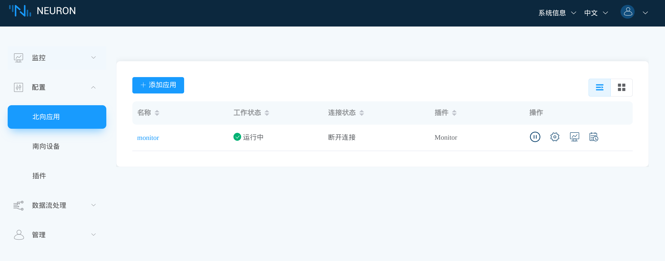The height and width of the screenshot is (261, 665).
Task: Sort by 连接状态 column
Action: (362, 113)
